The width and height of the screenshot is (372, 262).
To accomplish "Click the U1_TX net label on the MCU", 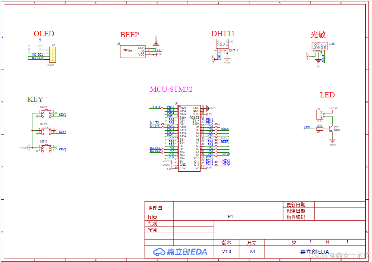I will click(155, 122).
